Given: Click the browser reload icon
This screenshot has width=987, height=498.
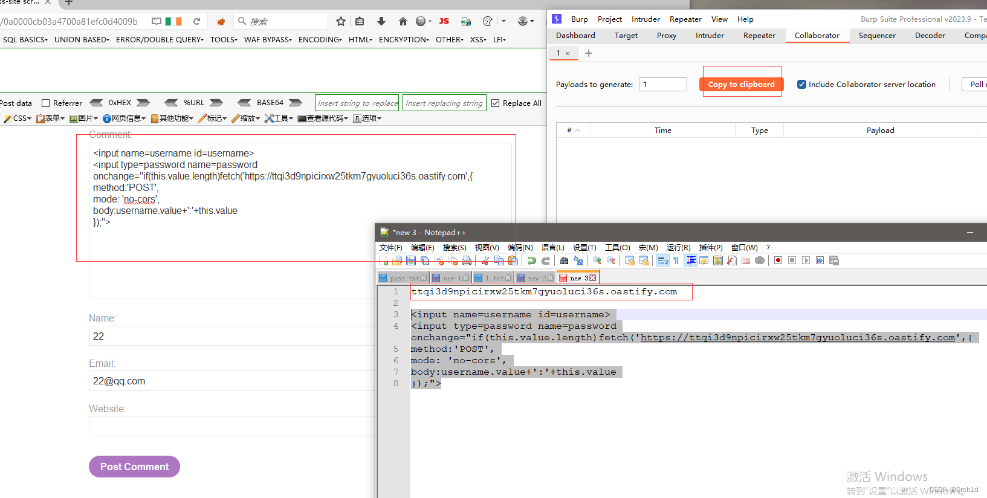Looking at the screenshot, I should tap(196, 21).
